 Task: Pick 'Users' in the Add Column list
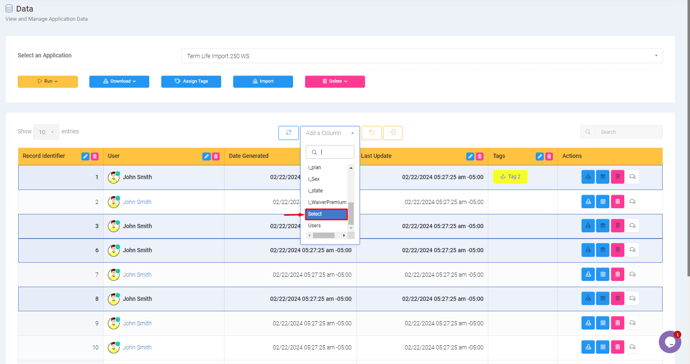(314, 226)
